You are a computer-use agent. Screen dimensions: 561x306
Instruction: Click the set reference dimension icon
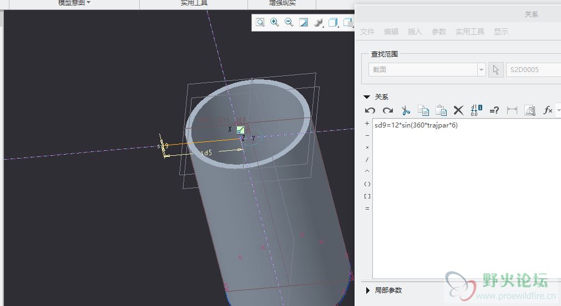tap(530, 110)
